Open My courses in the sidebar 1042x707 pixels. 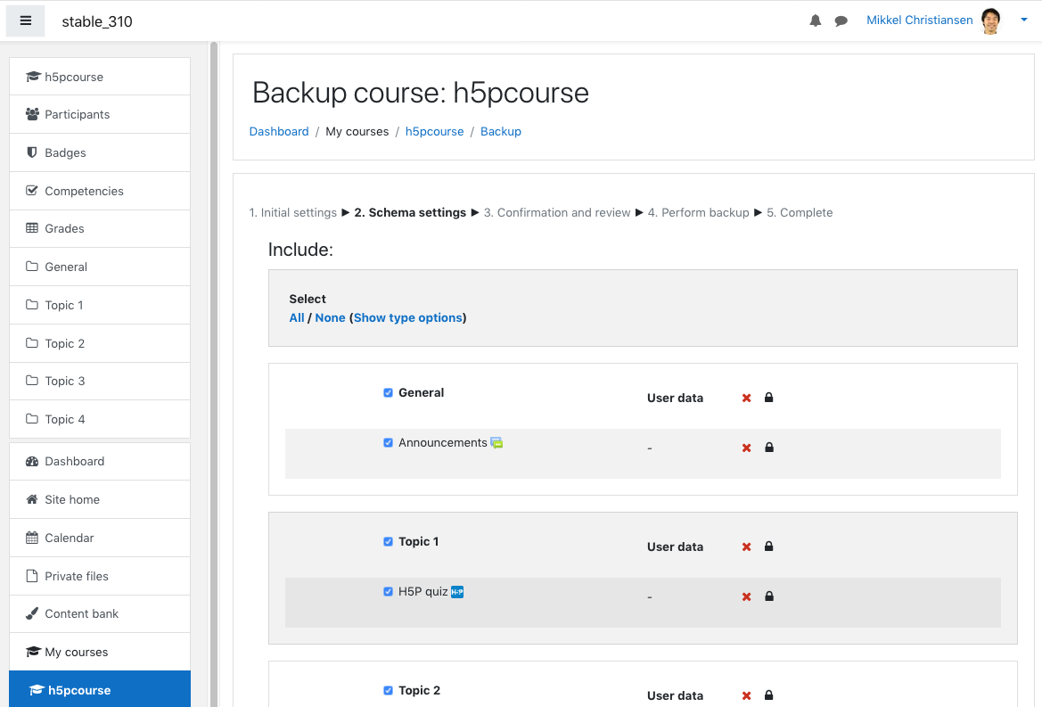100,652
